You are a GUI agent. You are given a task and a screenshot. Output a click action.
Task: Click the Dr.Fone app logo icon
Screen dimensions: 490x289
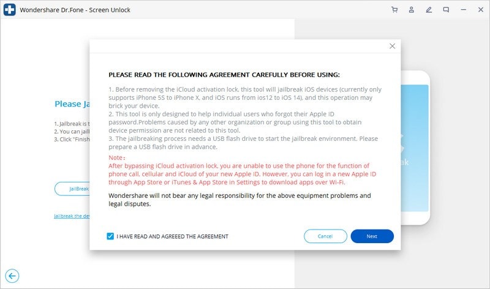click(x=9, y=10)
